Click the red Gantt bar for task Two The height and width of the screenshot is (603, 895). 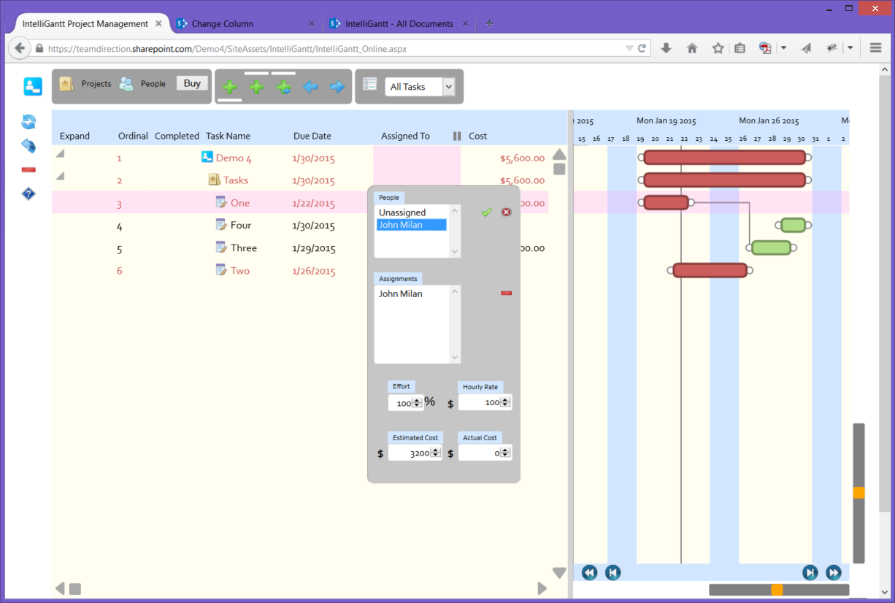pos(710,270)
